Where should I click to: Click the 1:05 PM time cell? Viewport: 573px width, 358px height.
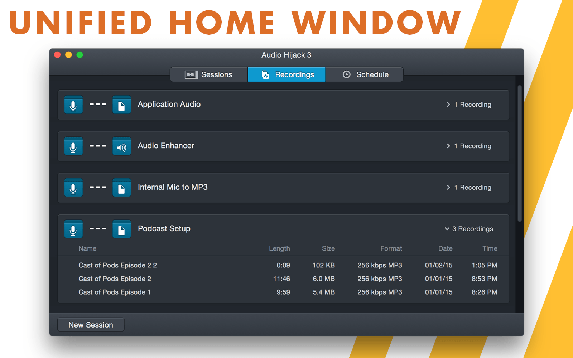tap(485, 265)
